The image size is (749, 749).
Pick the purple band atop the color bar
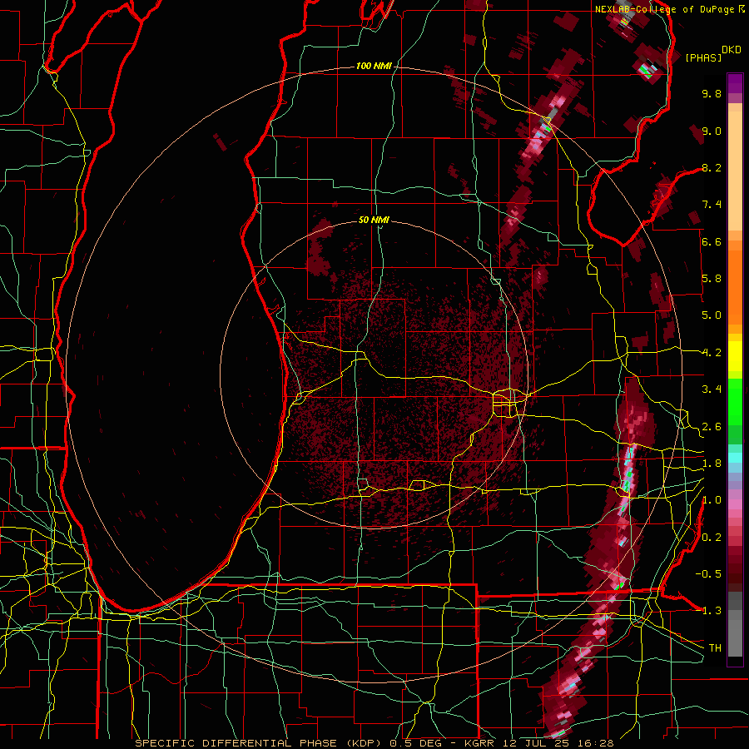point(735,83)
